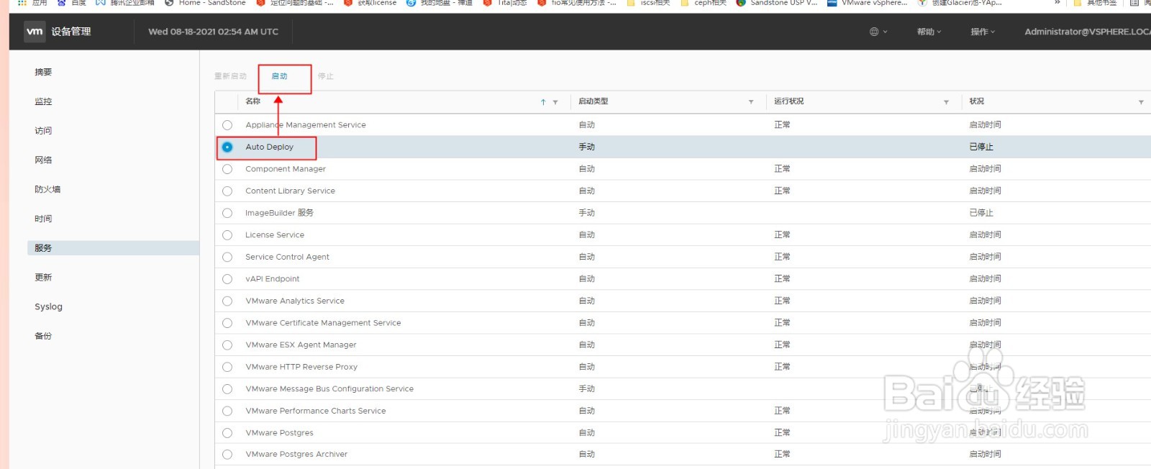Open the filter icon for 启动类型 column

(751, 102)
